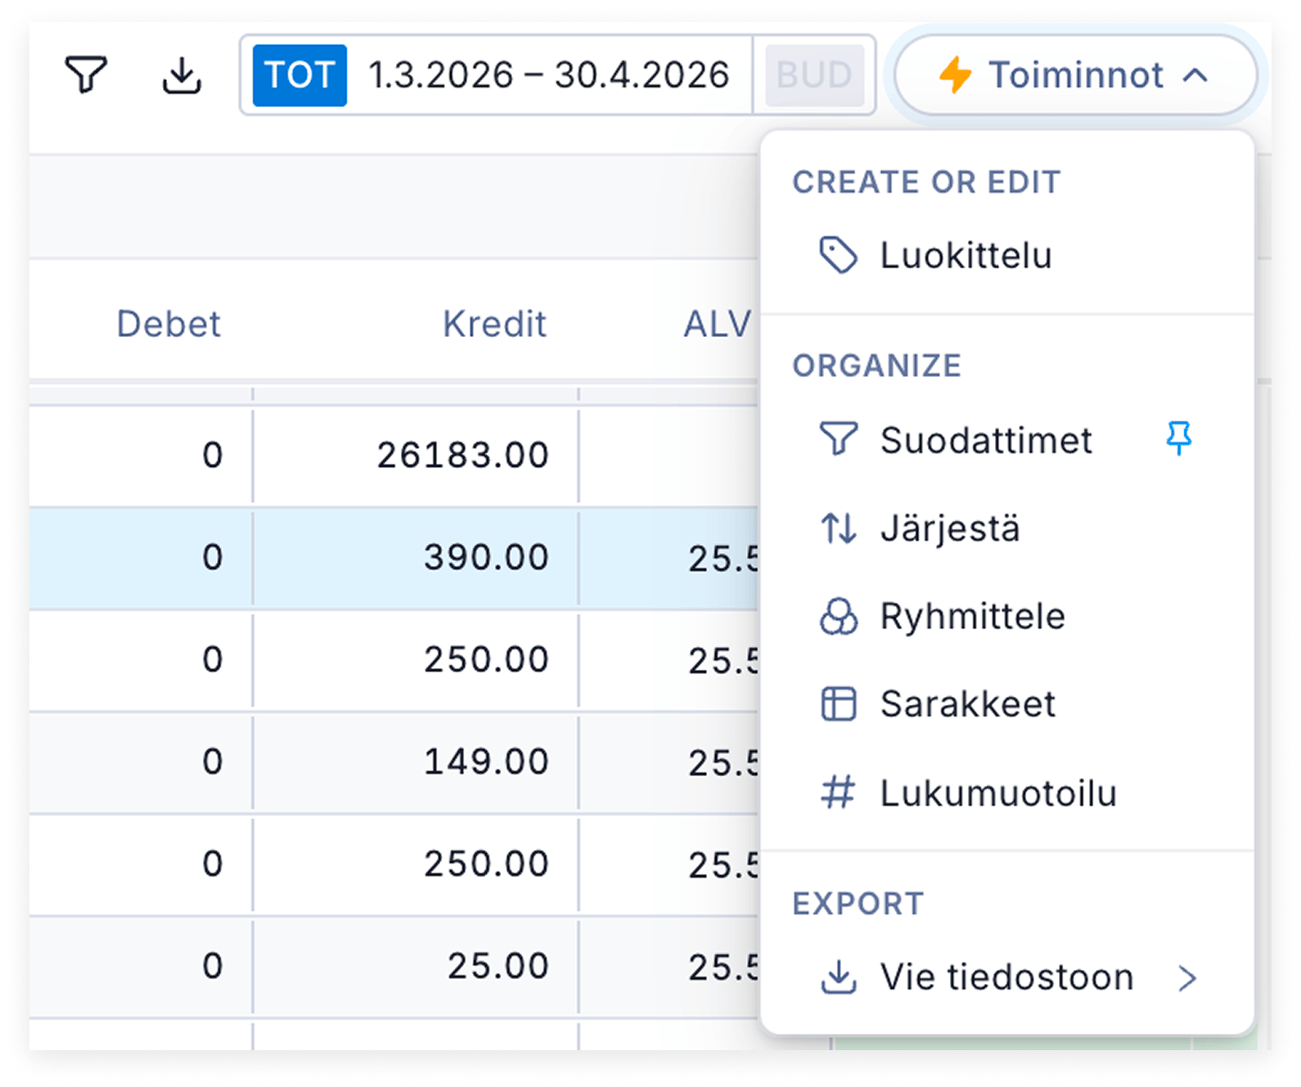Click the Toiminnot chevron arrow
This screenshot has width=1301, height=1087.
coord(1195,76)
